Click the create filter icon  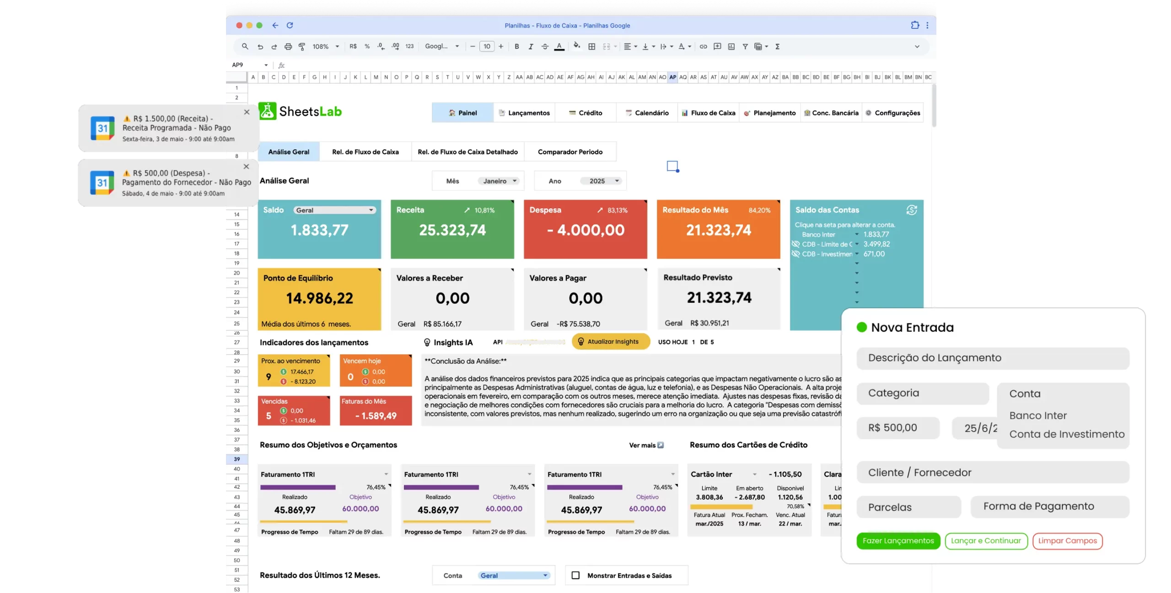[x=745, y=46]
